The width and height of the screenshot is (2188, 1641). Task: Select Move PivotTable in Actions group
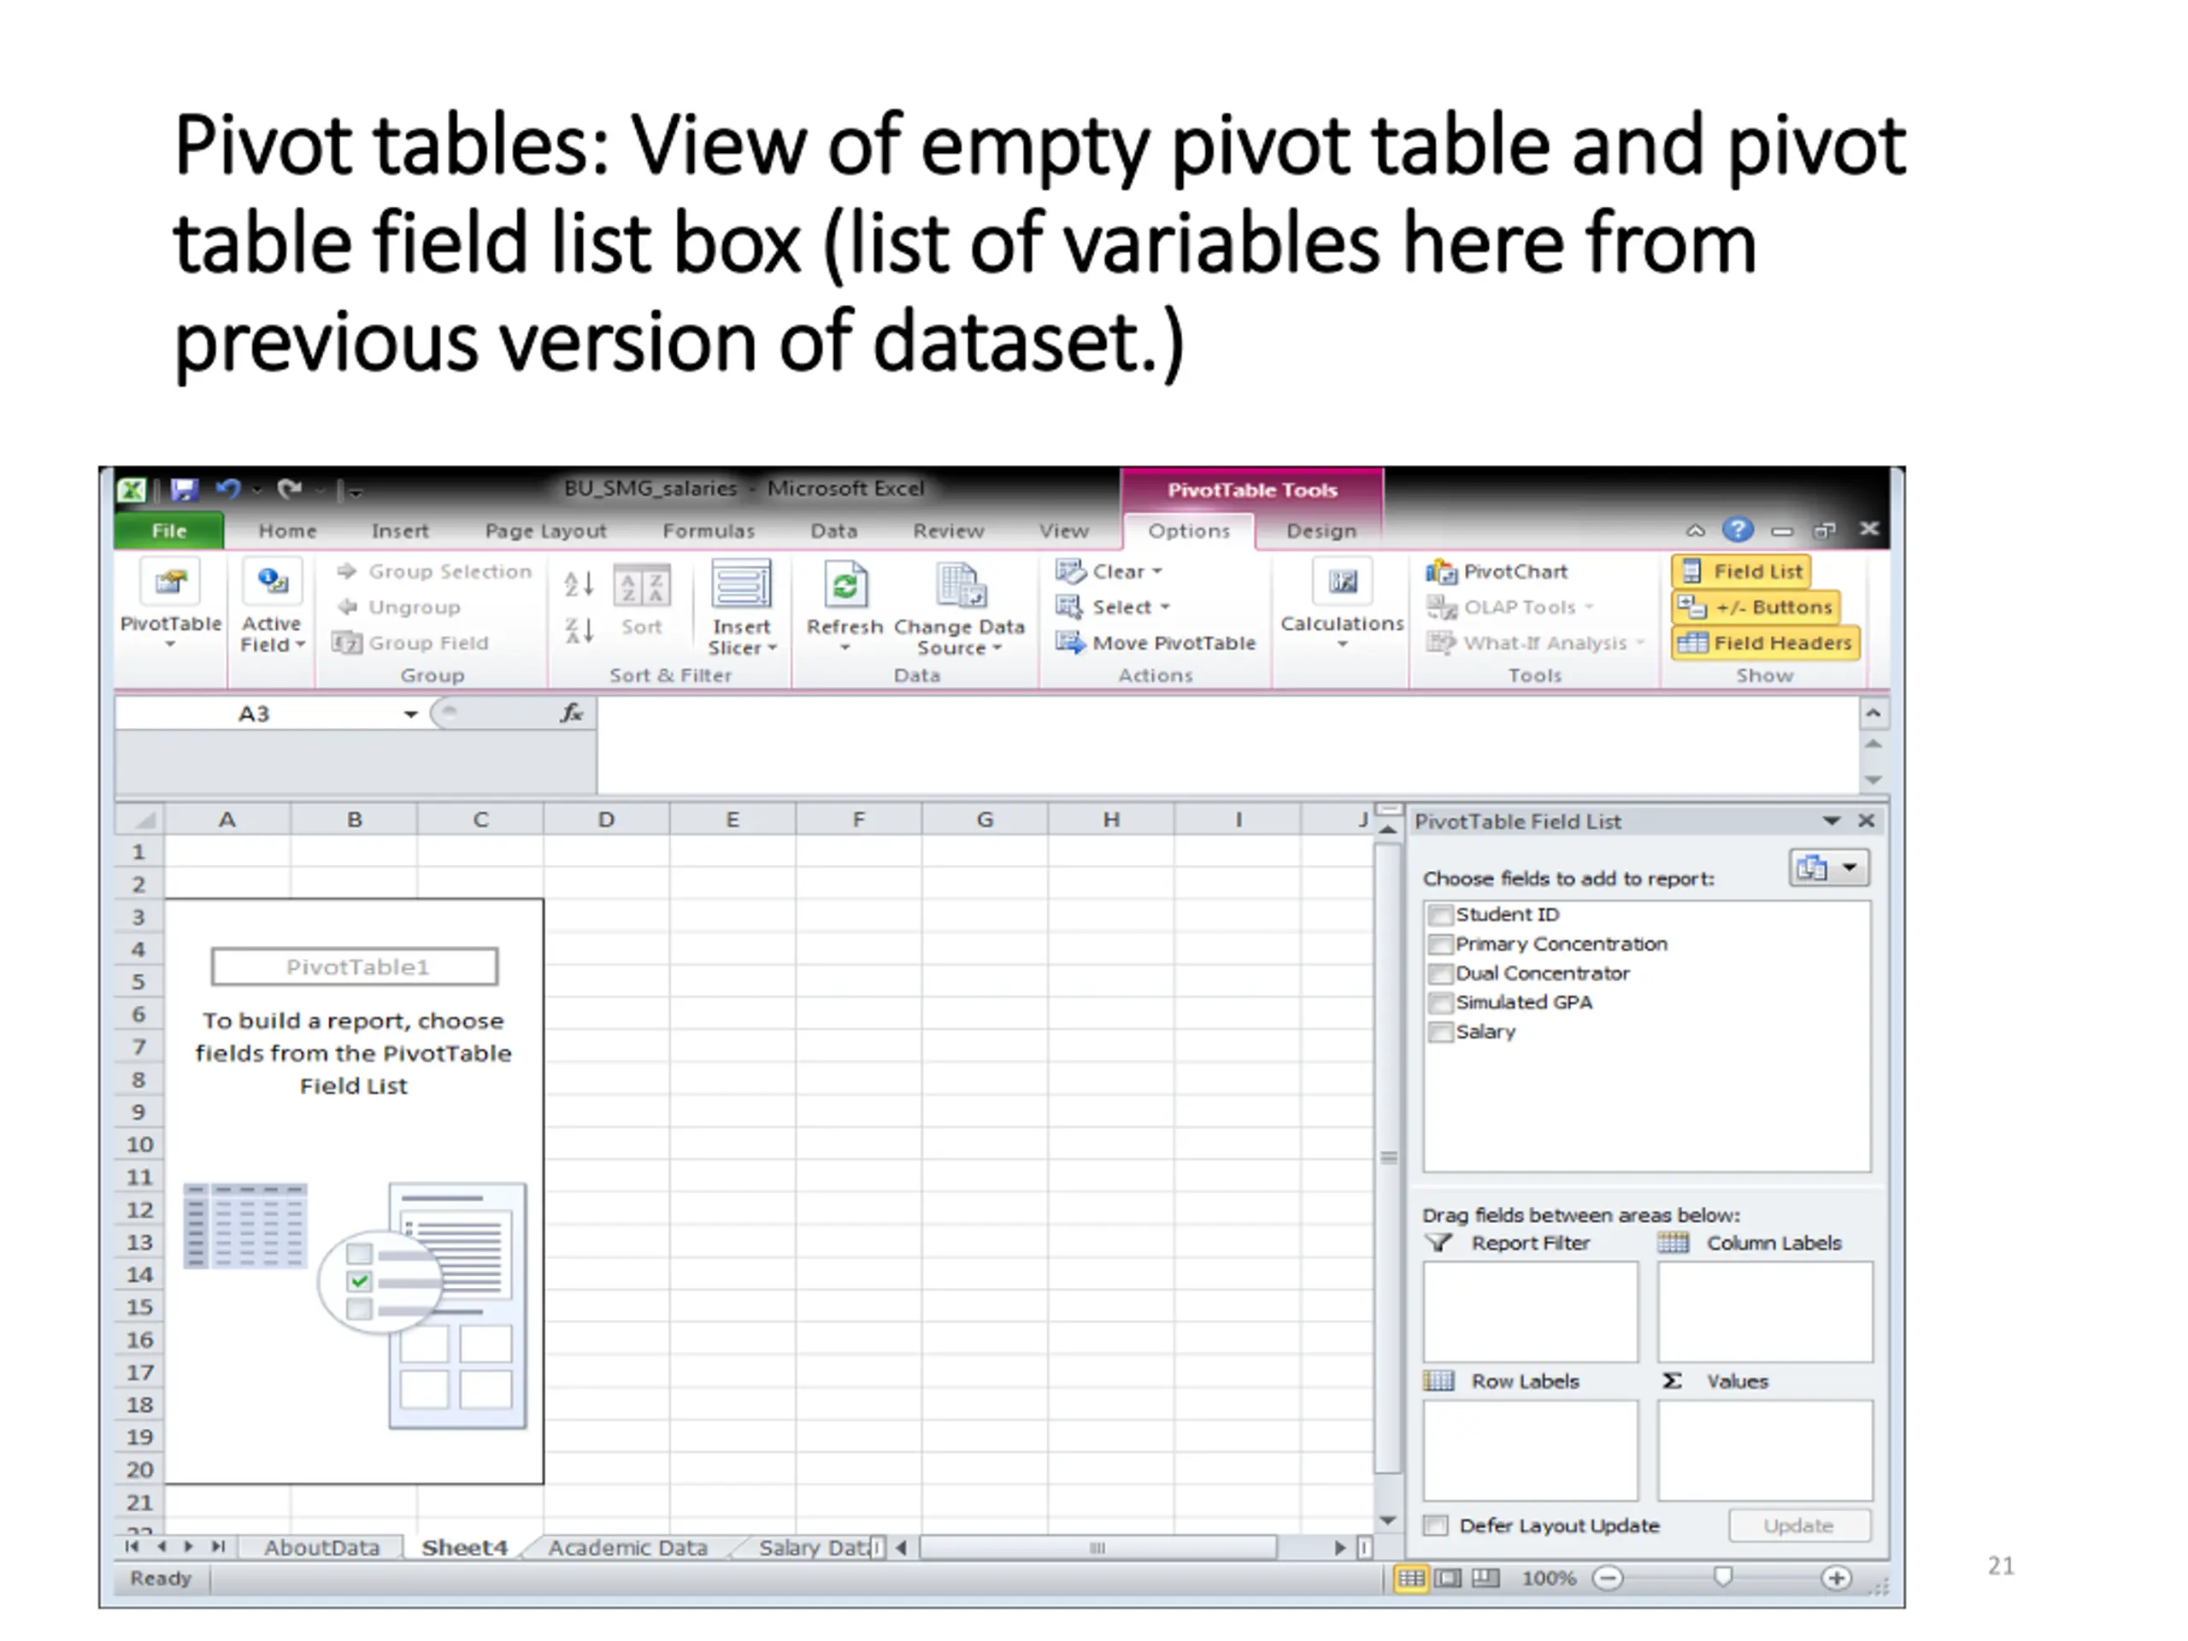(1156, 643)
